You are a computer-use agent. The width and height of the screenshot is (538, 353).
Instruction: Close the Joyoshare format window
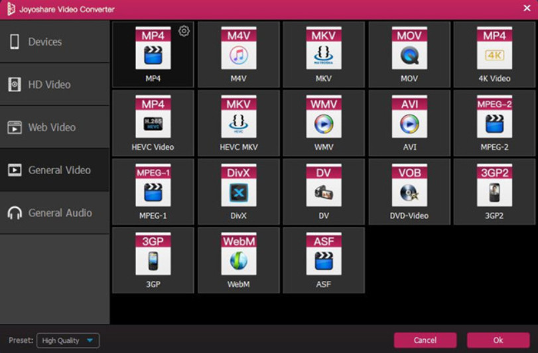point(527,8)
